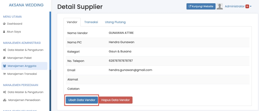Image resolution: width=259 pixels, height=111 pixels.
Task: Open the Vendor tab
Action: (x=72, y=22)
